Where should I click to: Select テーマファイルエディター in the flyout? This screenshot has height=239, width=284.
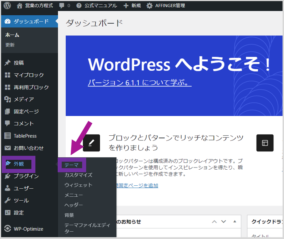(x=87, y=228)
